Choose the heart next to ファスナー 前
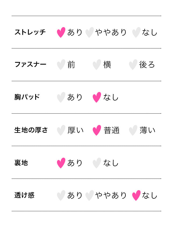The height and width of the screenshot is (229, 172). [x=61, y=65]
